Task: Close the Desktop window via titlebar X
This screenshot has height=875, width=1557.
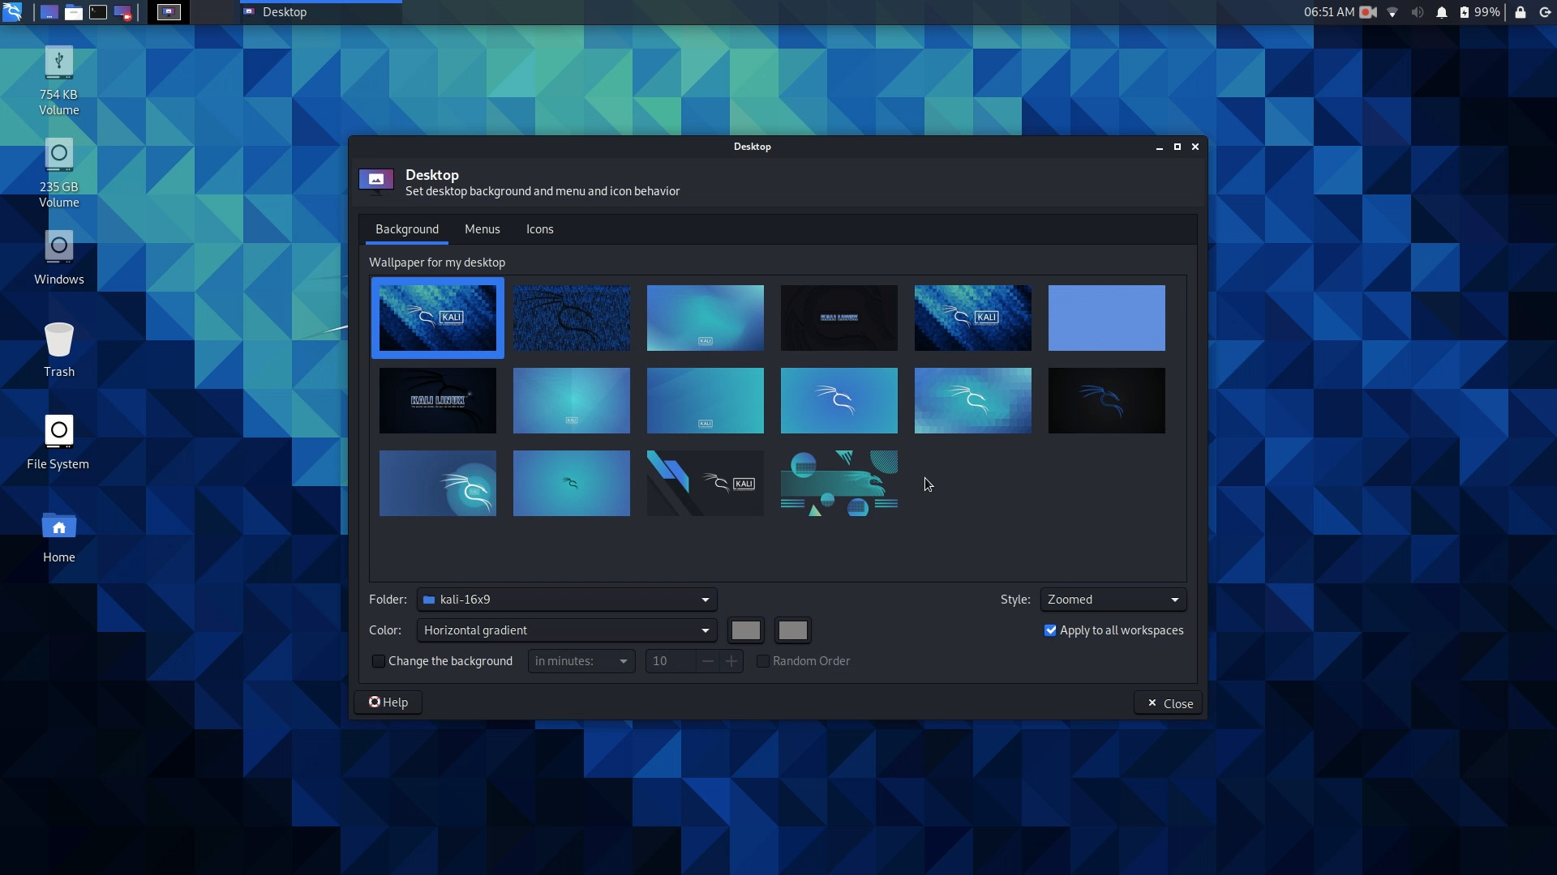Action: (1195, 147)
